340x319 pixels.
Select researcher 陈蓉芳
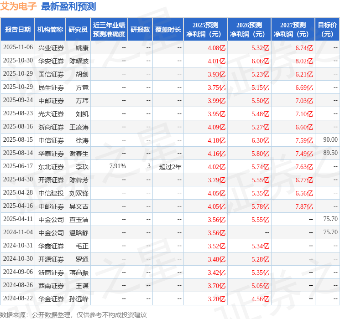pyautogui.click(x=79, y=180)
